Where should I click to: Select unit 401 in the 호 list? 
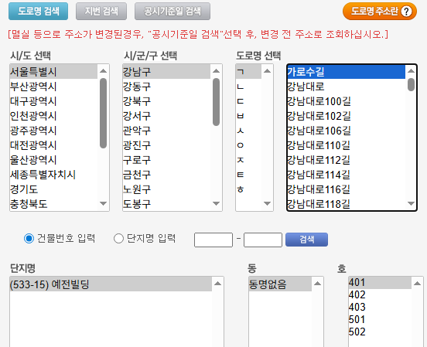coord(380,283)
